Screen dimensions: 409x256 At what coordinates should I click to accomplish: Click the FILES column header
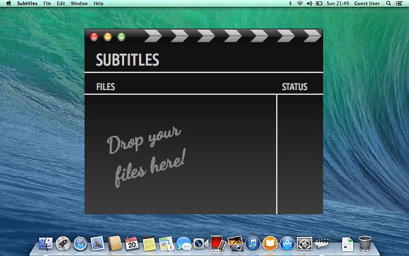[106, 87]
